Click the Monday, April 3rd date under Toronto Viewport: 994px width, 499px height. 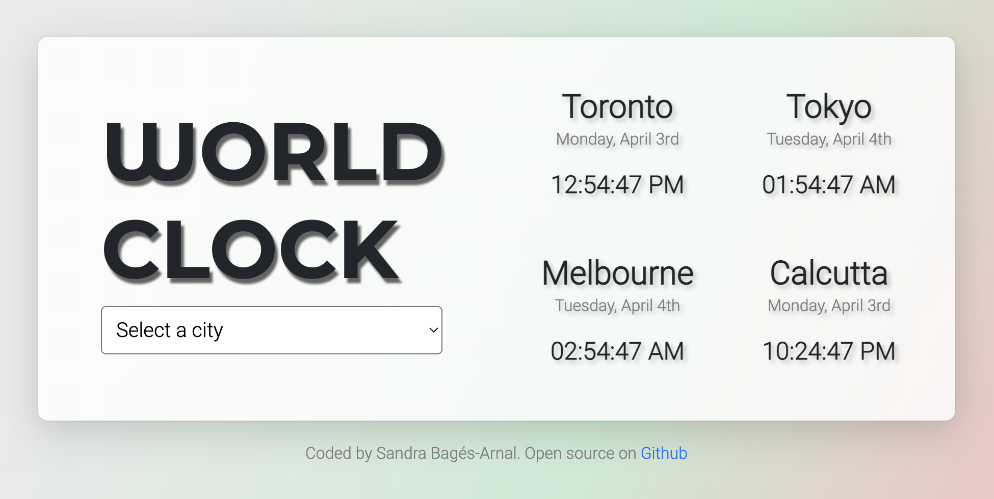click(x=617, y=139)
